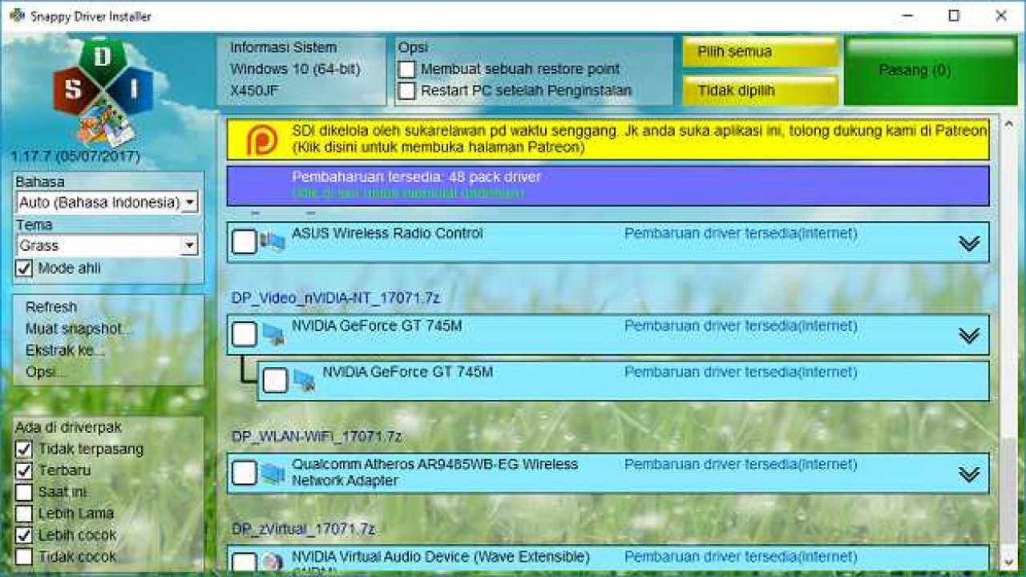Click the 'Informasi Sistem' panel heading

(284, 47)
